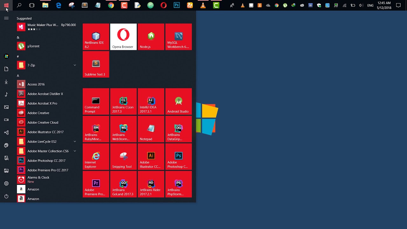The image size is (407, 229).
Task: Open Adobe Acrobat Distiller X in list
Action: tap(47, 94)
